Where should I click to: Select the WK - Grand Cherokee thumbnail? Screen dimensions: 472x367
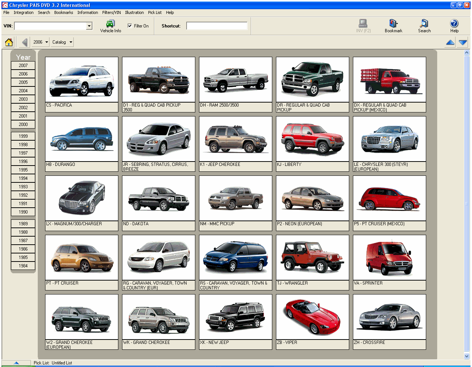pos(159,317)
